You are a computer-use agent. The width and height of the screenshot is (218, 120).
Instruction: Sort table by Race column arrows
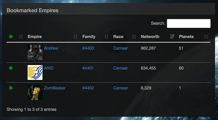pos(134,37)
